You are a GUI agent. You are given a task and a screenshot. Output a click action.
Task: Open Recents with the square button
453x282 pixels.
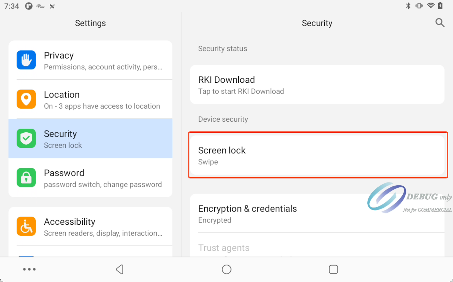point(333,269)
